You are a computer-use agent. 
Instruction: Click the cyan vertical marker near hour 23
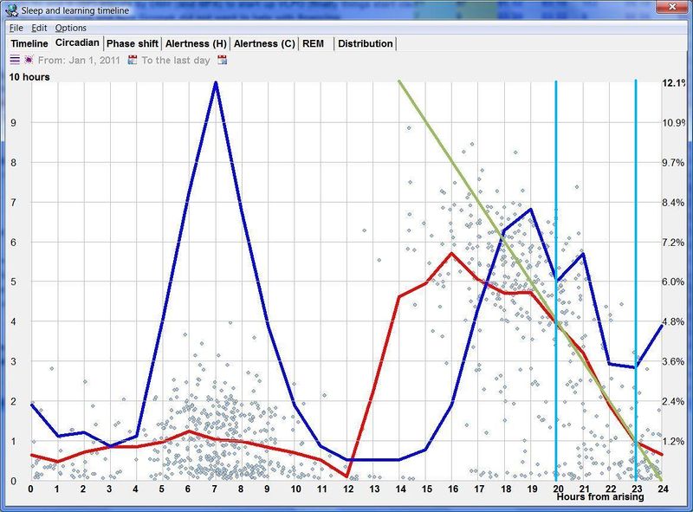tap(635, 277)
